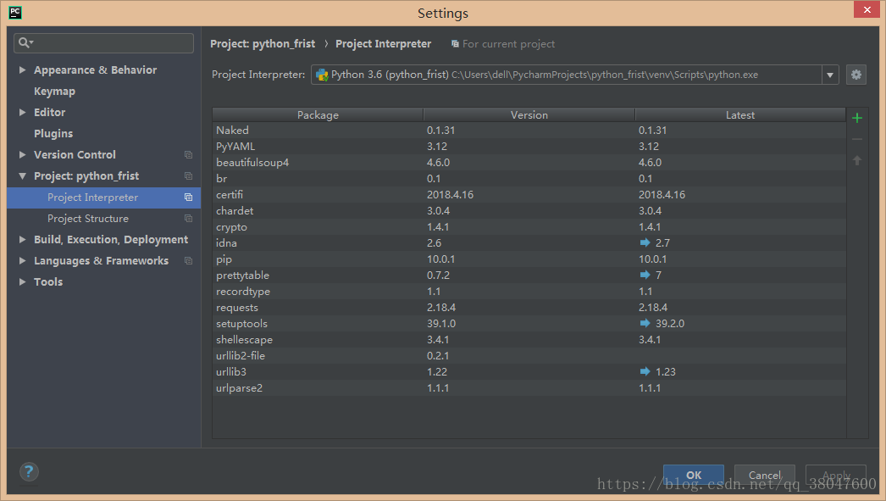The image size is (886, 501).
Task: Click the PyCharm logo in title bar
Action: 15,13
